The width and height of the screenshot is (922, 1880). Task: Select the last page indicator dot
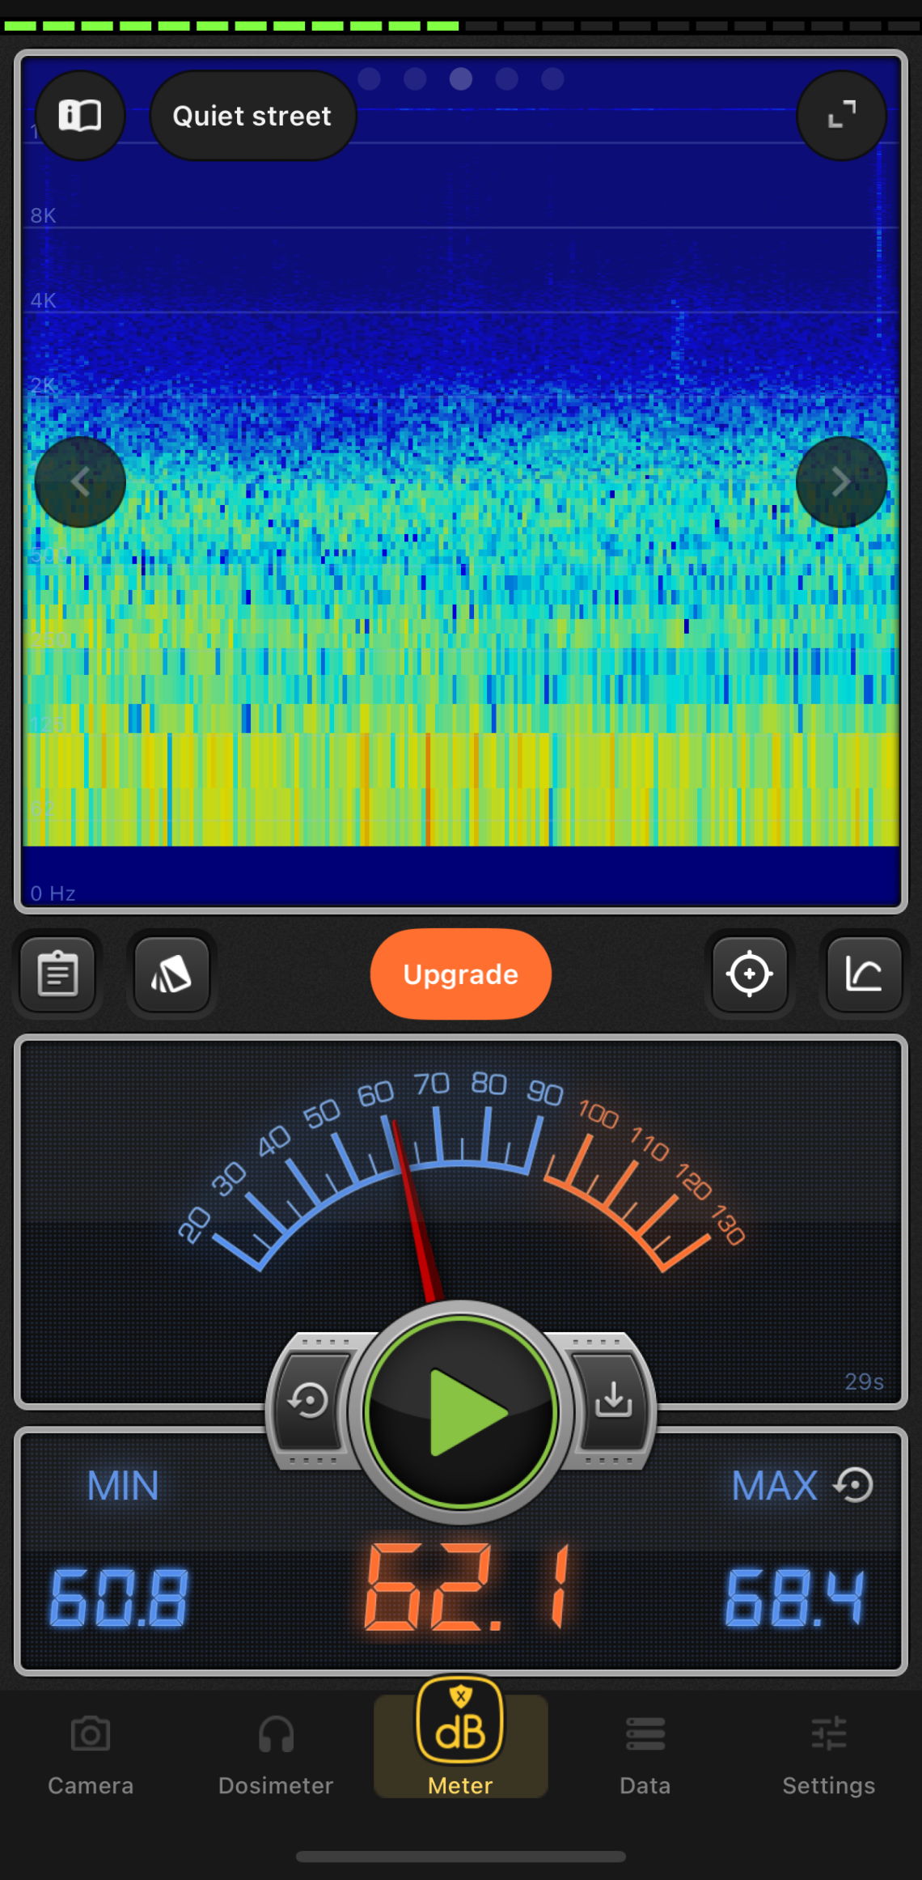553,79
